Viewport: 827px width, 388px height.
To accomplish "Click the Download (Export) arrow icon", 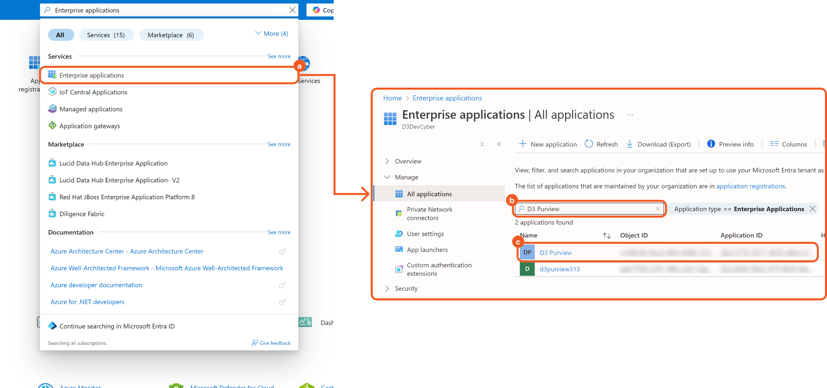I will pos(630,144).
